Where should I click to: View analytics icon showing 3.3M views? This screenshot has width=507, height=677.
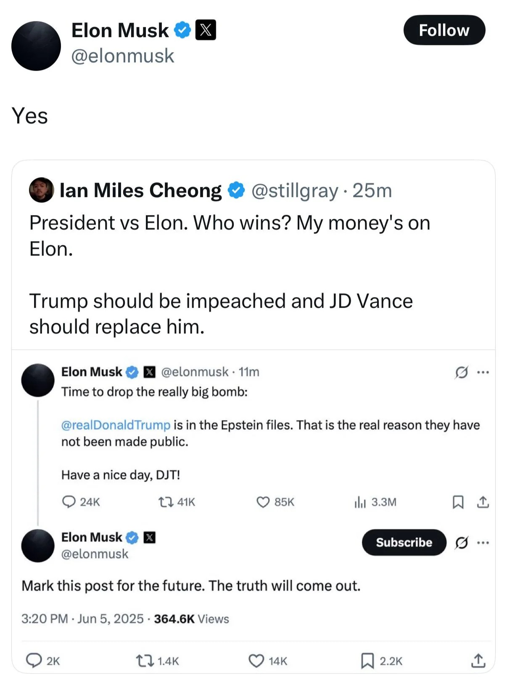pos(360,502)
